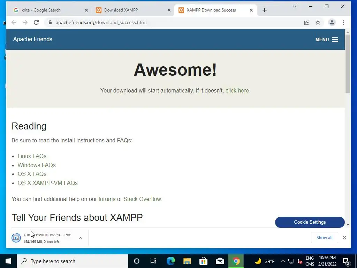Open the OS X XAMPP-VM FAQs link
The height and width of the screenshot is (268, 357).
47,183
